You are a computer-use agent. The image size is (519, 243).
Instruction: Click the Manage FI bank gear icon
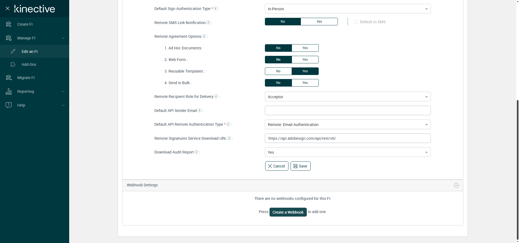(9, 38)
